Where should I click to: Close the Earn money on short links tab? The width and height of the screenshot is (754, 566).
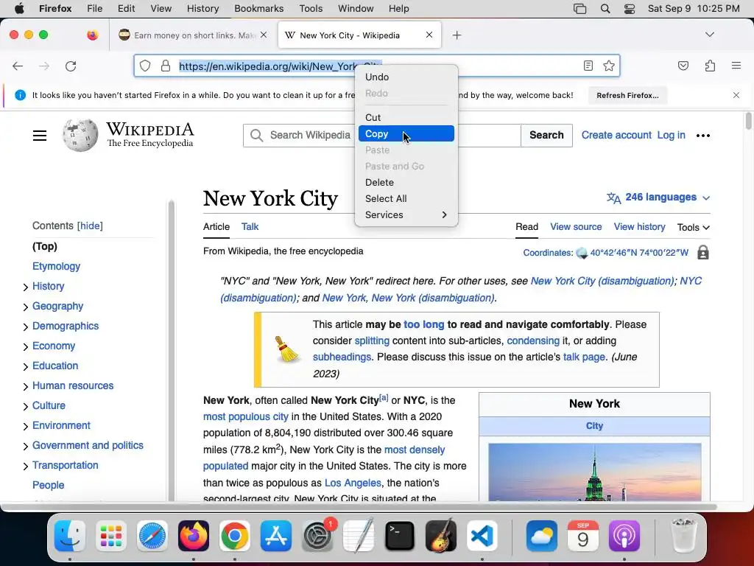[264, 35]
